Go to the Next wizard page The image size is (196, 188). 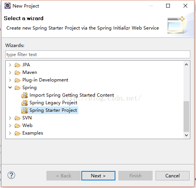(98, 175)
